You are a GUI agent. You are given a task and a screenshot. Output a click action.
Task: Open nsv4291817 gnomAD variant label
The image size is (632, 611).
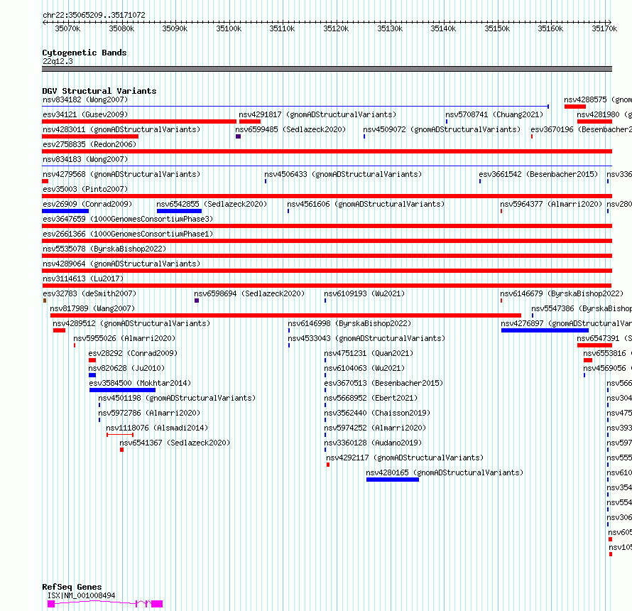pos(317,114)
